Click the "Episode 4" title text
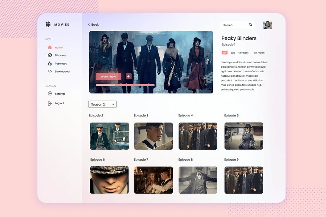Image resolution: width=326 pixels, height=217 pixels. 185,115
